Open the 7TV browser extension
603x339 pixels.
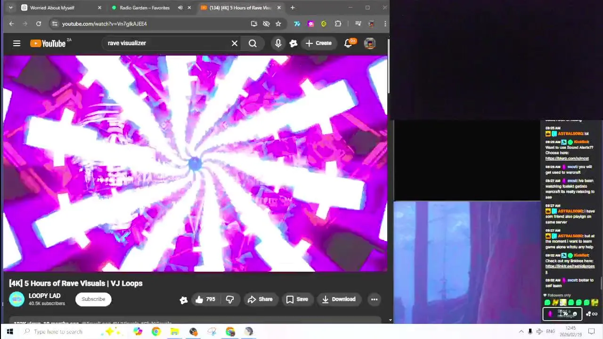click(x=297, y=24)
